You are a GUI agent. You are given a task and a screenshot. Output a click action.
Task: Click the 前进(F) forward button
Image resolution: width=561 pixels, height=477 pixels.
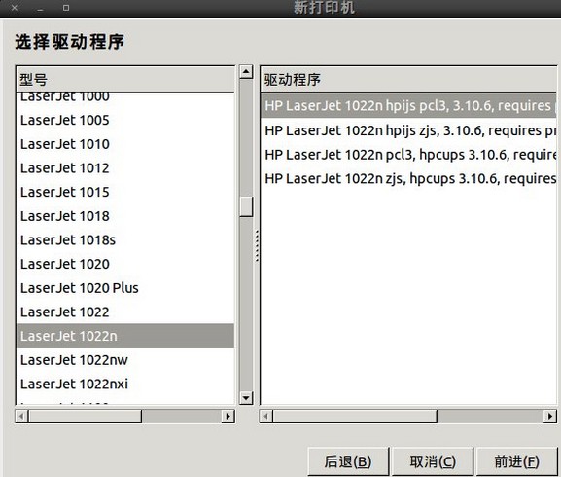pyautogui.click(x=516, y=461)
